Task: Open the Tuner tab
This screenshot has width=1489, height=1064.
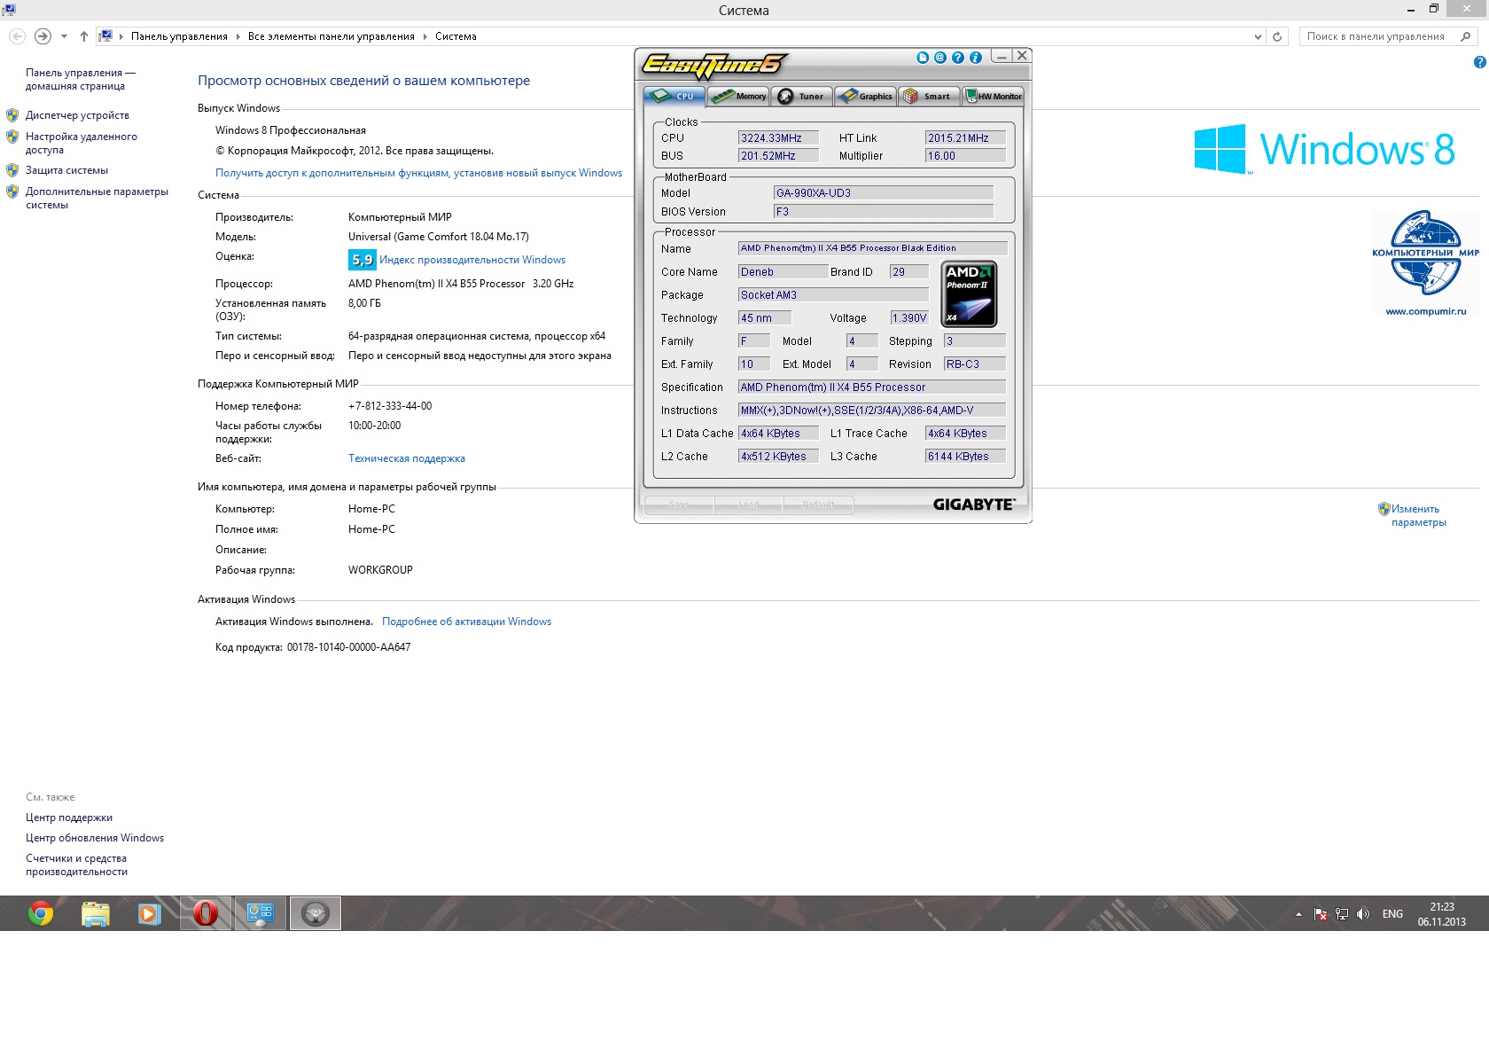Action: (x=802, y=96)
